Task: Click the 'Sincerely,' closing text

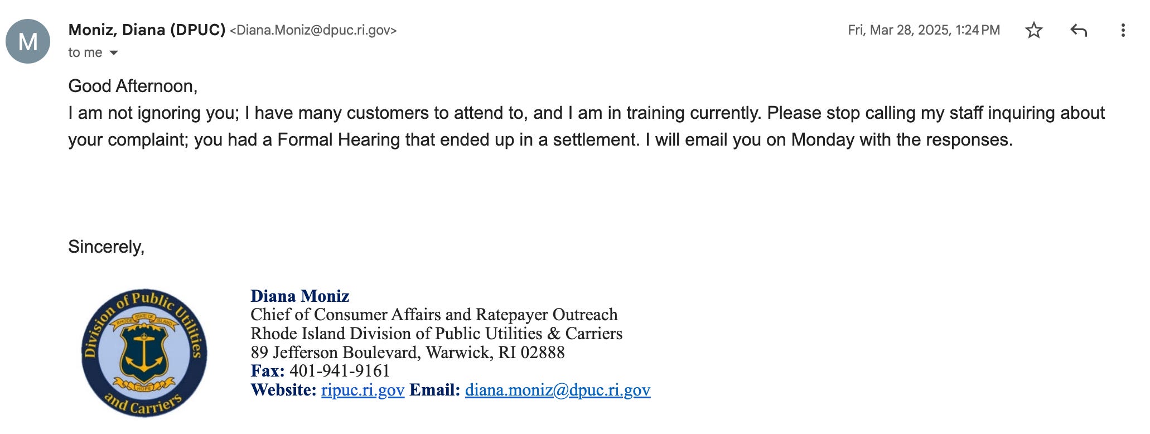Action: (106, 247)
